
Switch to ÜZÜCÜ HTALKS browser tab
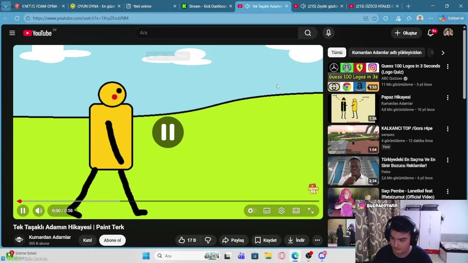pos(374,6)
